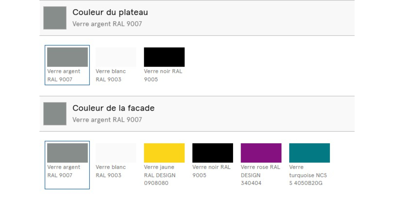Click the Verre jaune RAL DESIGN 0908080 label
Viewport: 394px width, 197px height.
(x=160, y=175)
